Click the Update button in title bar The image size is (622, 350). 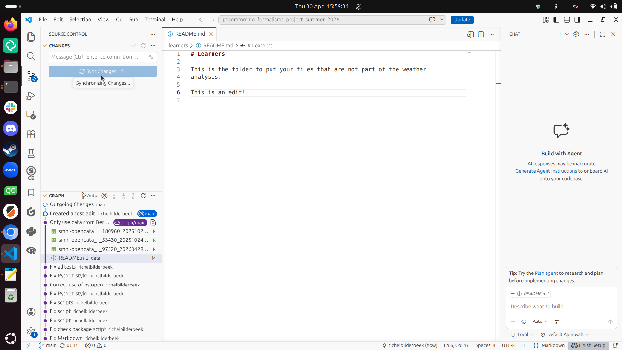click(462, 20)
